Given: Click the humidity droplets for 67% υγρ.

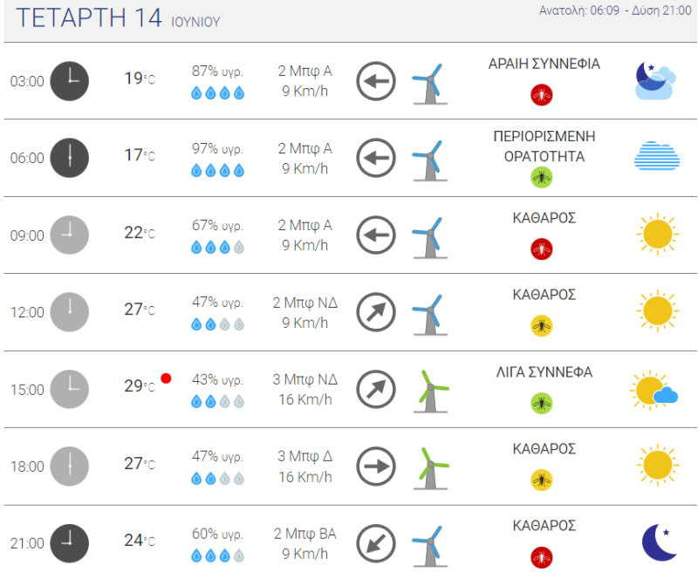Looking at the screenshot, I should pos(217,247).
